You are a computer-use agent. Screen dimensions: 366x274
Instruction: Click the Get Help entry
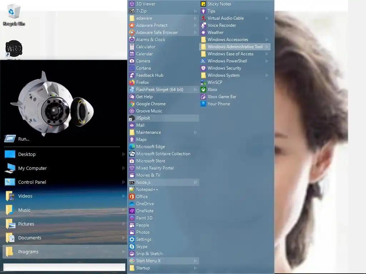pos(163,97)
